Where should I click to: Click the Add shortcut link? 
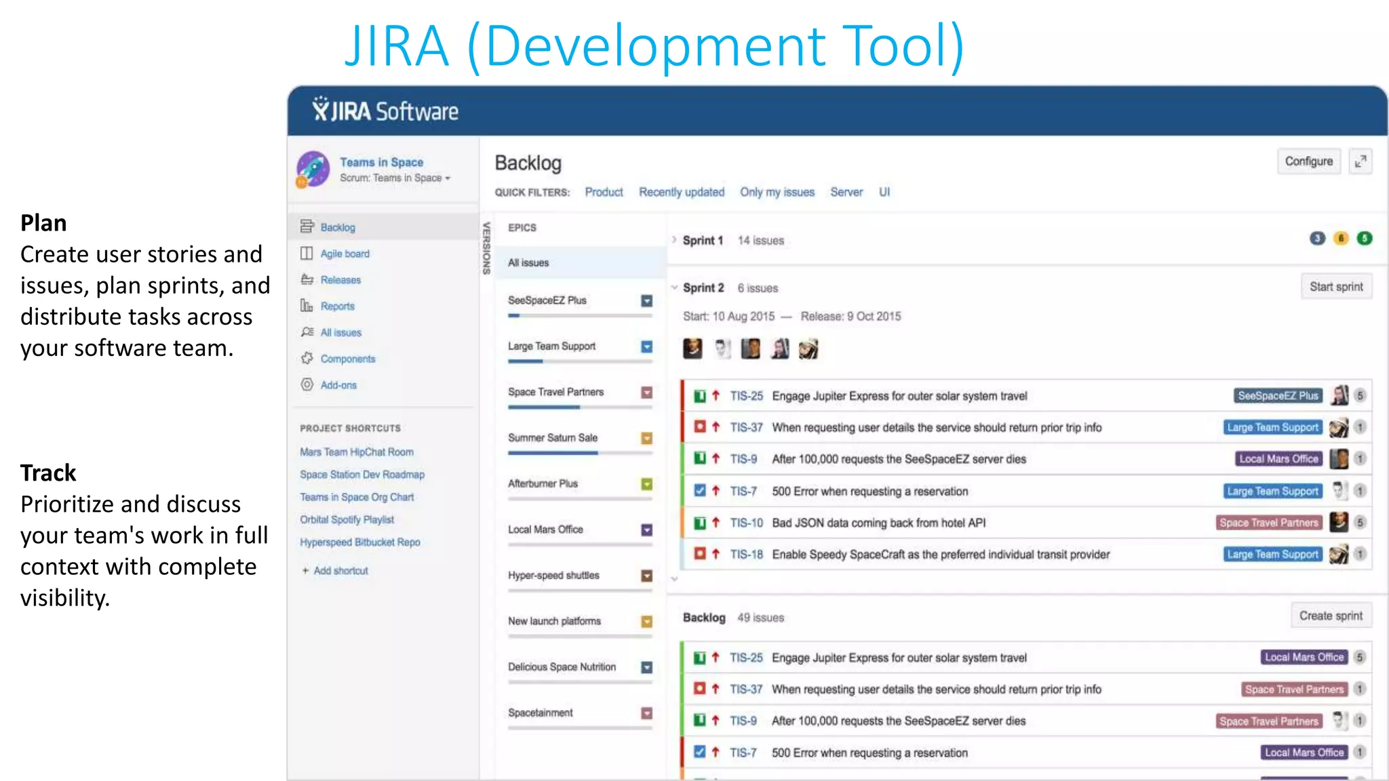pos(335,571)
